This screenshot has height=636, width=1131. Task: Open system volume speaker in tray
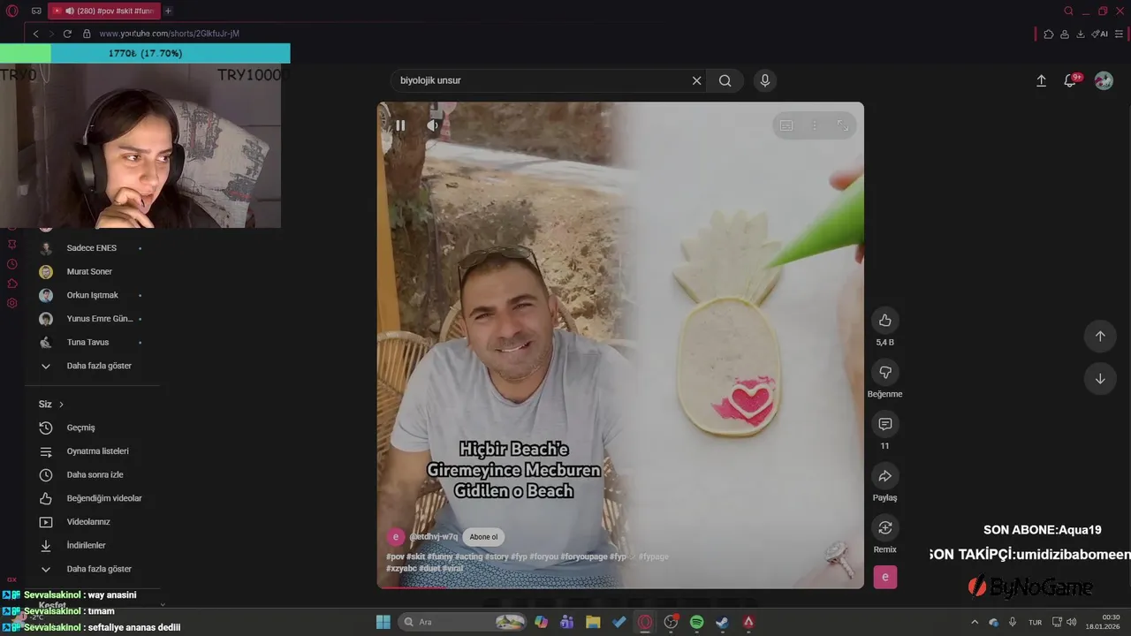click(1071, 622)
